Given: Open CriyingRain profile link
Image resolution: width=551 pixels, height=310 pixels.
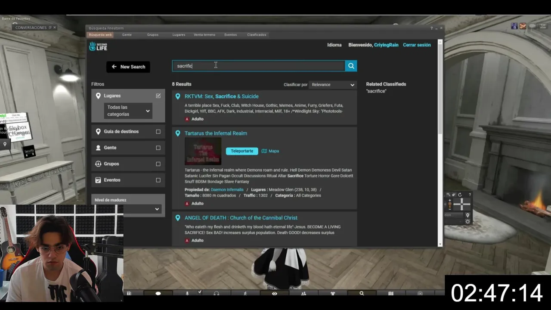Looking at the screenshot, I should click(386, 45).
